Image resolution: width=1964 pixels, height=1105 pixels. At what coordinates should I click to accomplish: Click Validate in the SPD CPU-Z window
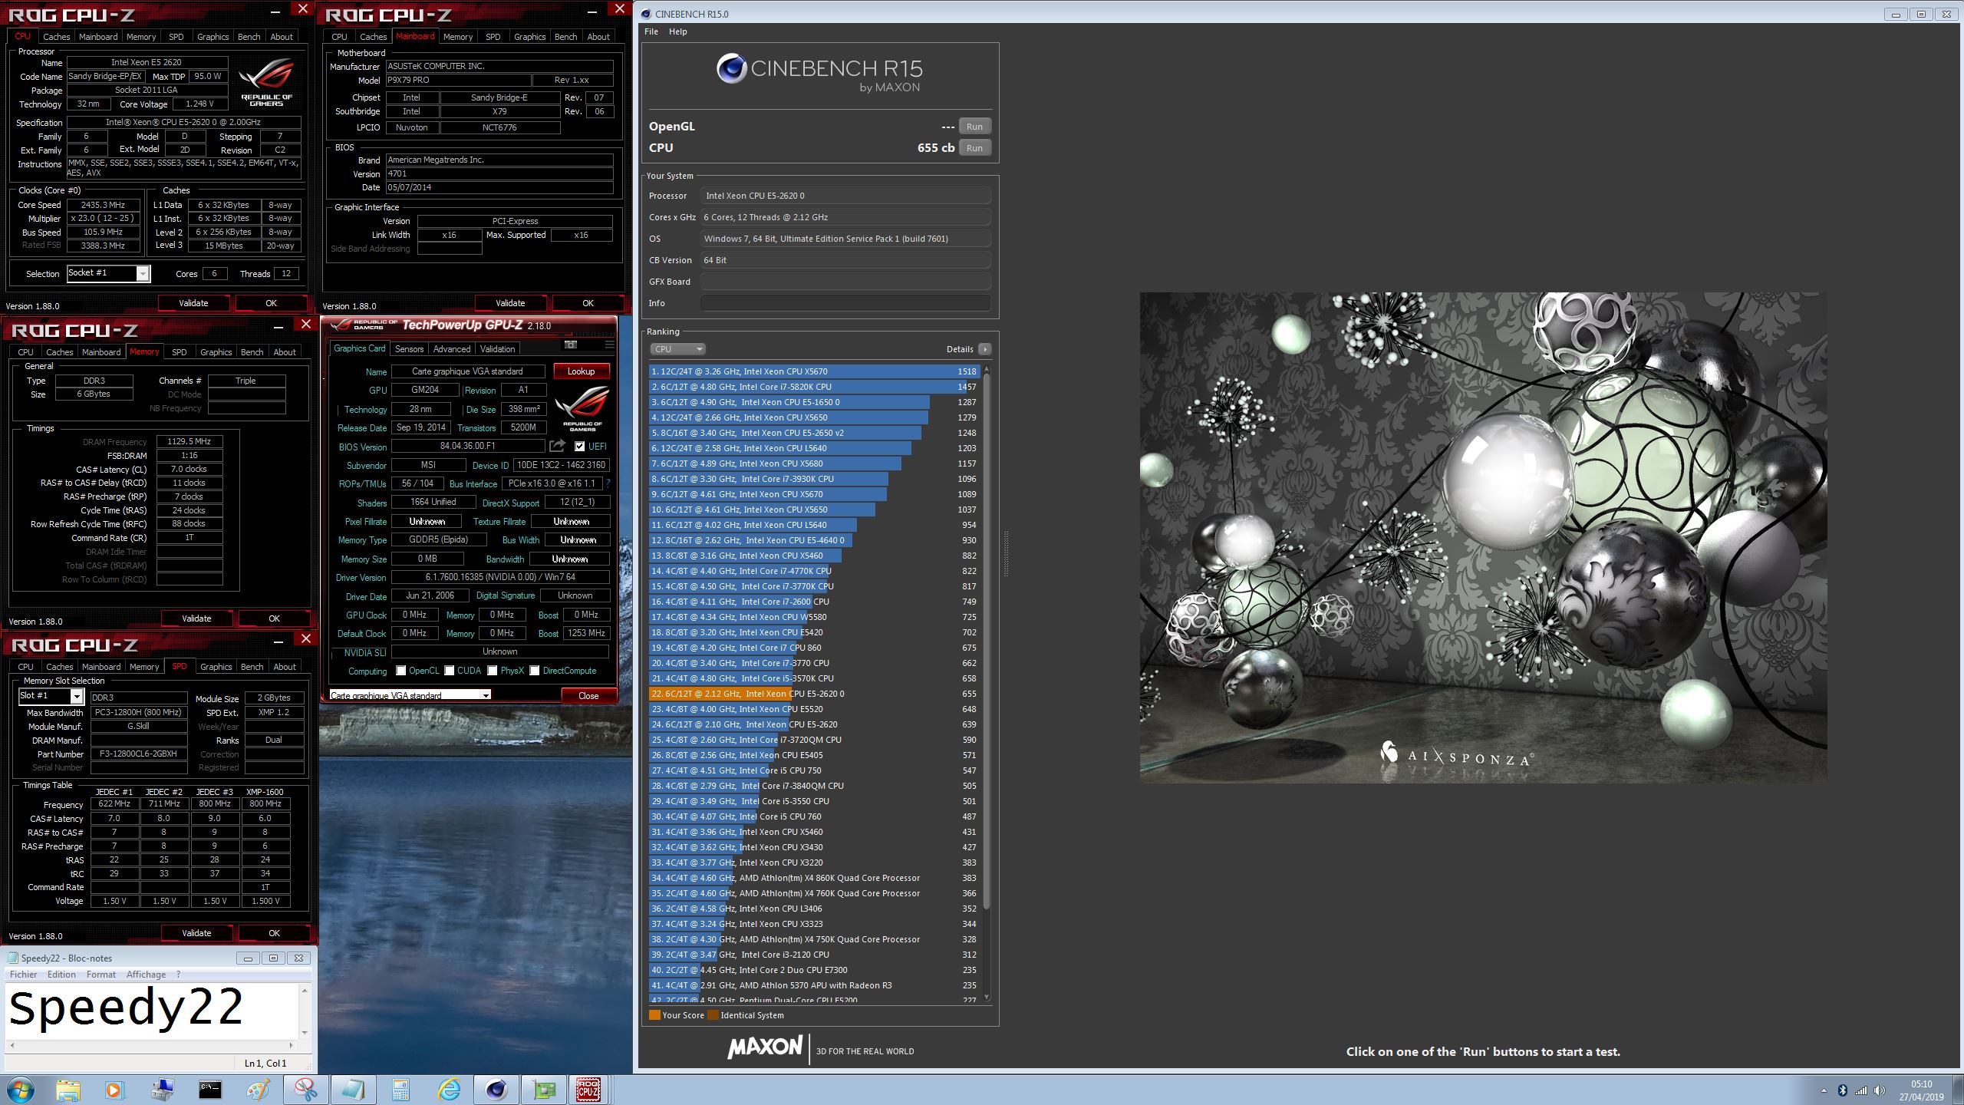[x=196, y=933]
